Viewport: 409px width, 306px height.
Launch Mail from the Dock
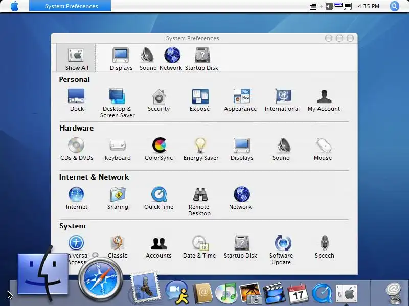click(145, 287)
